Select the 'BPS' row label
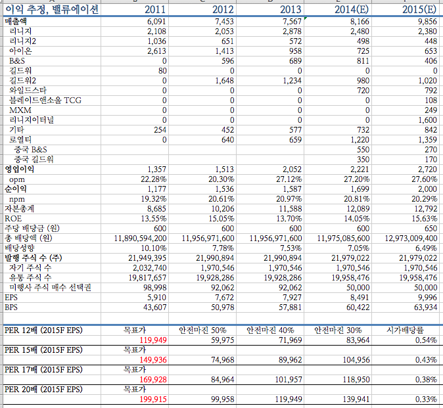This screenshot has height=408, width=443. [11, 307]
